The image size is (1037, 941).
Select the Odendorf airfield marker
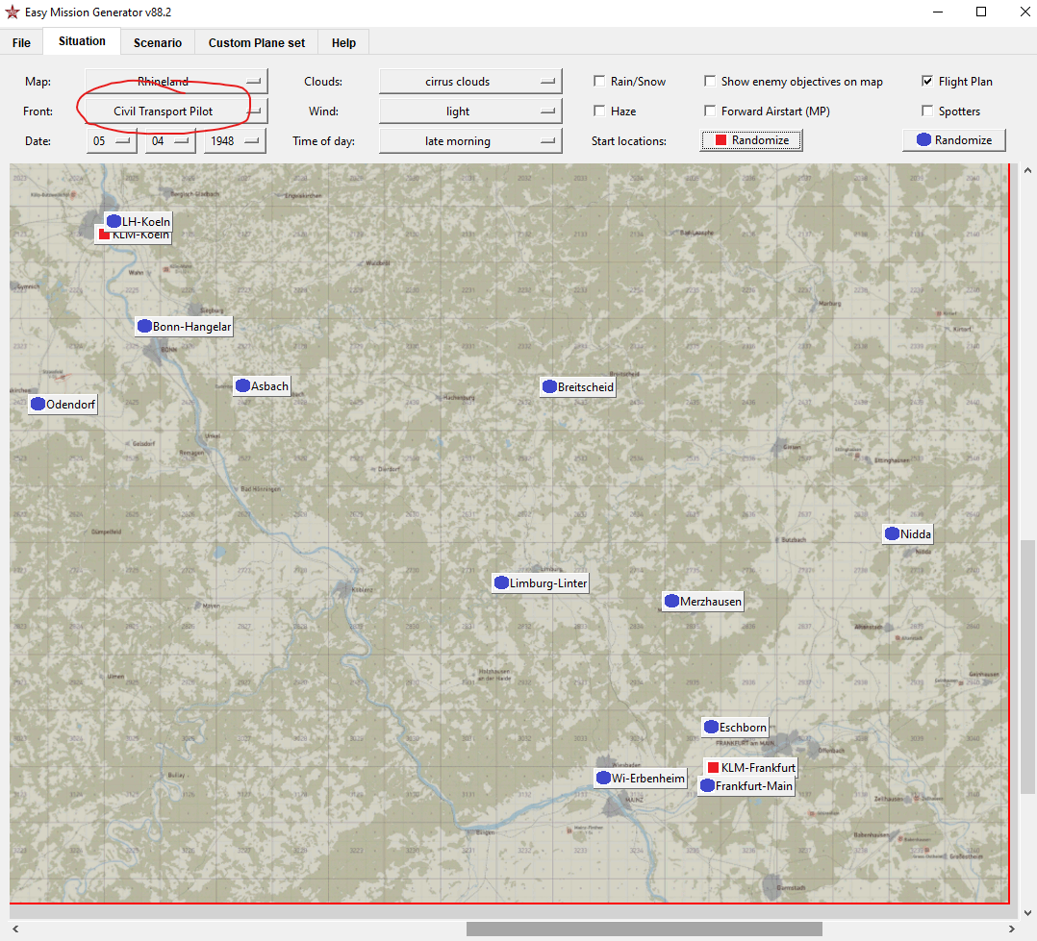tap(63, 405)
